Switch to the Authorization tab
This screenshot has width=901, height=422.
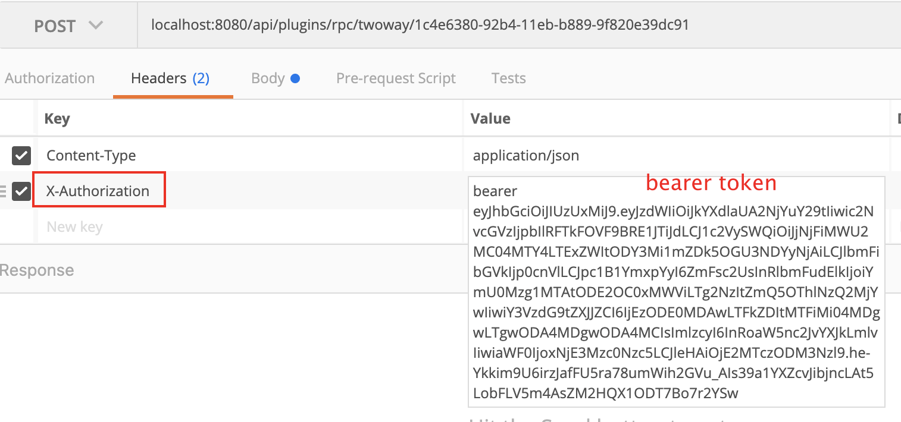[x=49, y=78]
